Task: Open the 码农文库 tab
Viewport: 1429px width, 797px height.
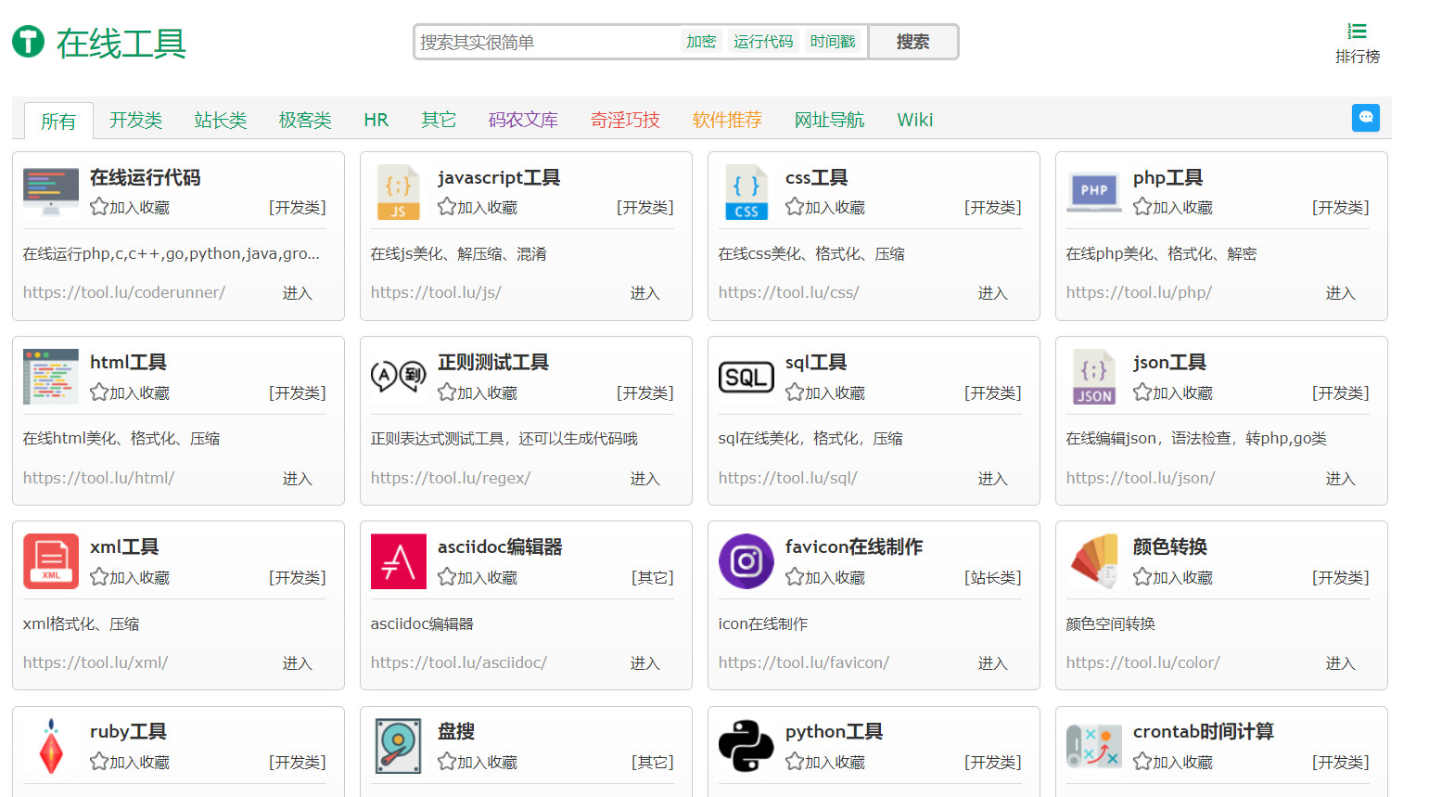Action: tap(523, 120)
